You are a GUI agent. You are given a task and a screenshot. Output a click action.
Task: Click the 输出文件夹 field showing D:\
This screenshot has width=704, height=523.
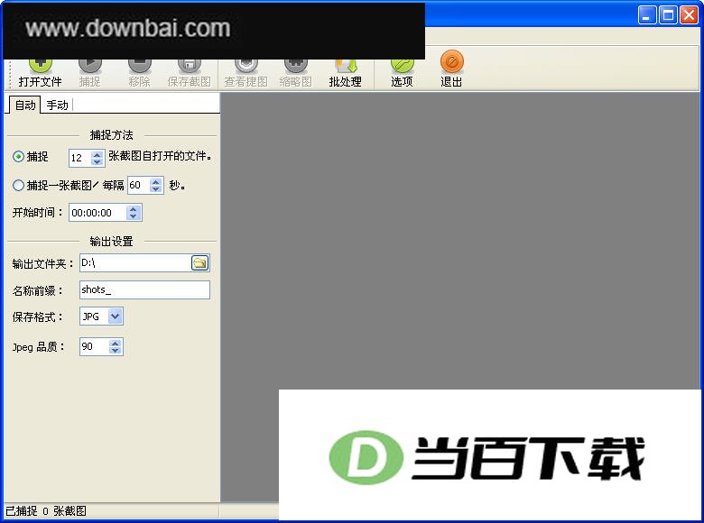pyautogui.click(x=135, y=262)
